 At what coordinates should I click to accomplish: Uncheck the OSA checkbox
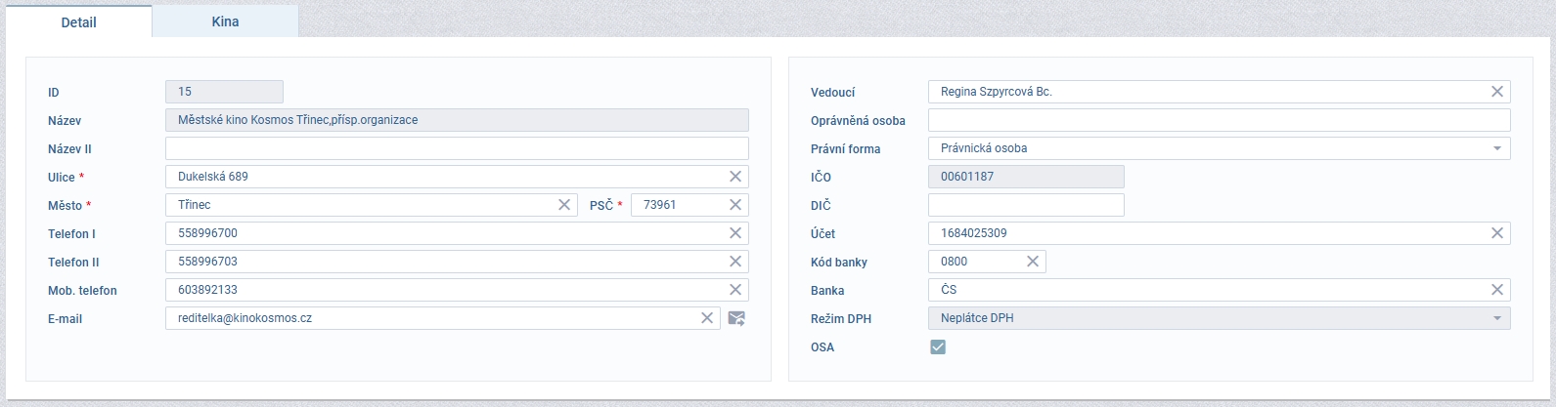pos(938,346)
